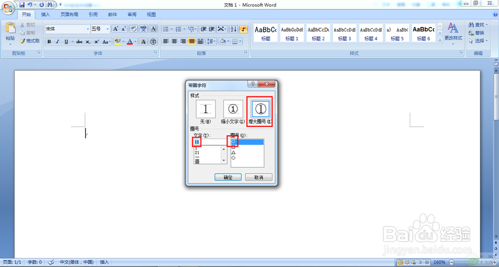Click the Enclose Characters icon
The height and width of the screenshot is (267, 499).
(x=153, y=42)
